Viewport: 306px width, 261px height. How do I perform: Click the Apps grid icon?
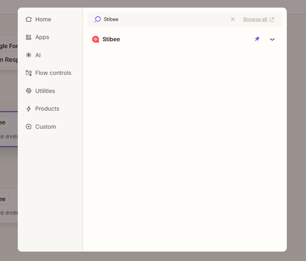[29, 37]
